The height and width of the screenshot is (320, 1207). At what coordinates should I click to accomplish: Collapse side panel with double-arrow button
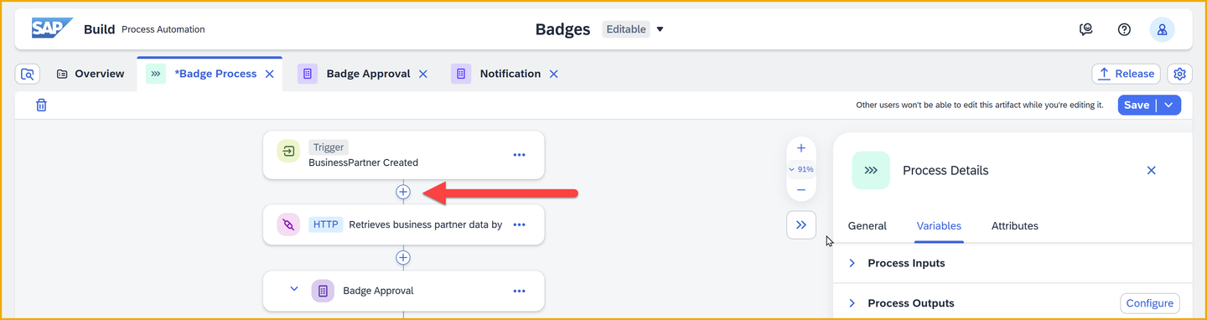[801, 225]
